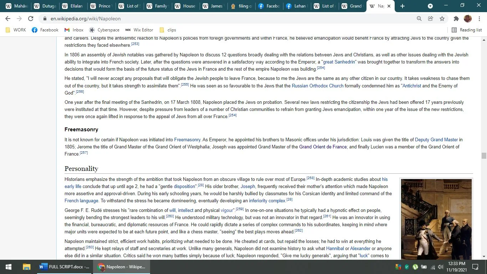Open the volume control in system tray
Viewport: 487px width, 274px height.
click(440, 267)
